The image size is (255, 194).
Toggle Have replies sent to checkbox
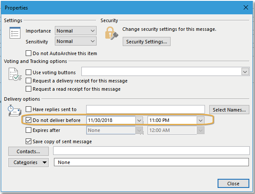[28, 109]
